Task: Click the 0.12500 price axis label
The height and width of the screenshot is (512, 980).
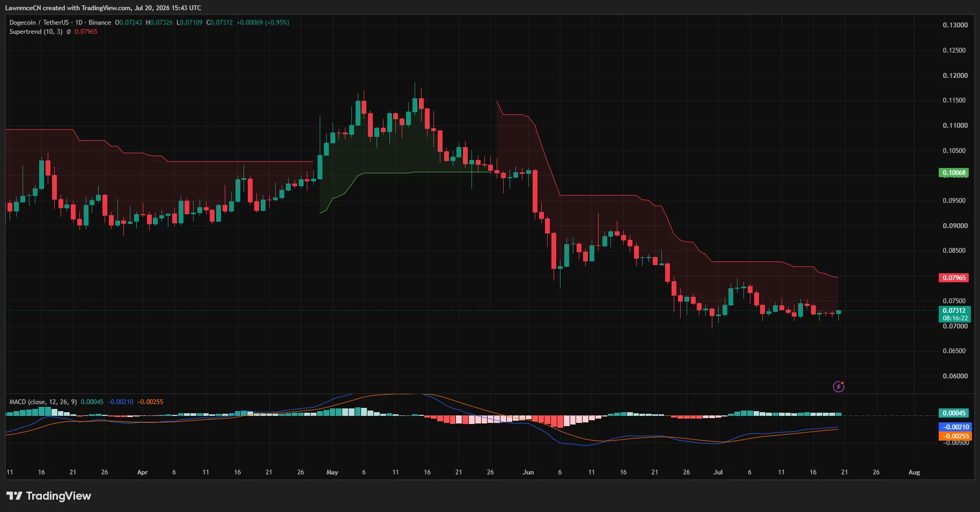Action: click(x=955, y=50)
